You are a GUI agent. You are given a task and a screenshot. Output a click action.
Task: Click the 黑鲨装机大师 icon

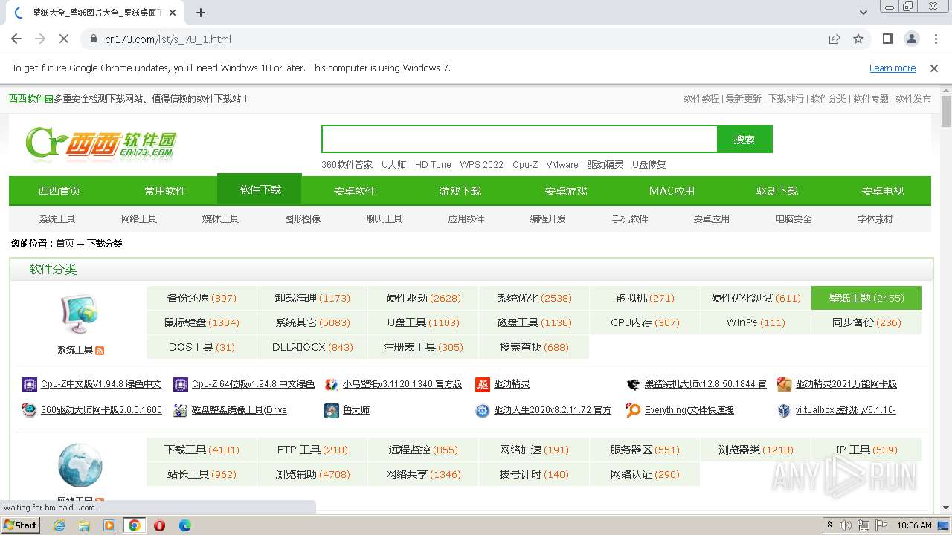[634, 384]
